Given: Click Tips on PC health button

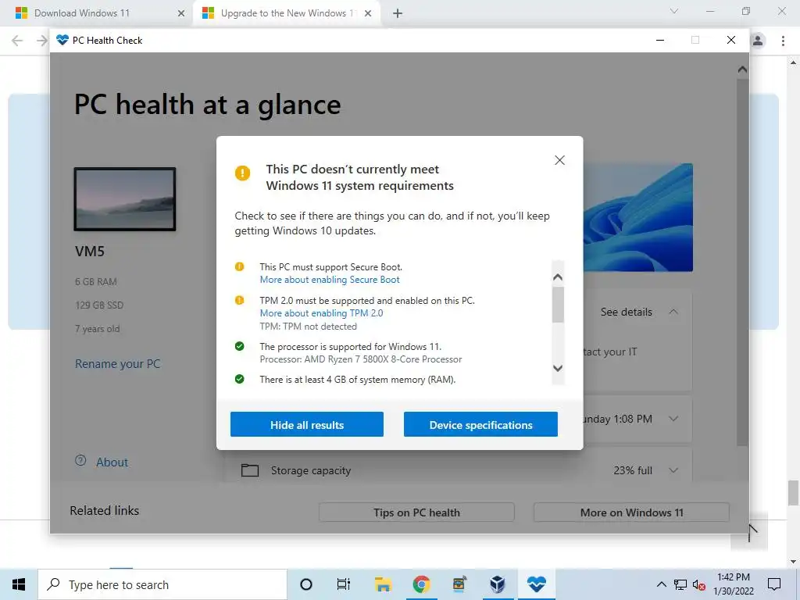Looking at the screenshot, I should (416, 512).
